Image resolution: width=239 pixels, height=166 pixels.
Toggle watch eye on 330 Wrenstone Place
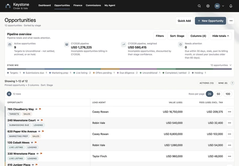(x=38, y=154)
